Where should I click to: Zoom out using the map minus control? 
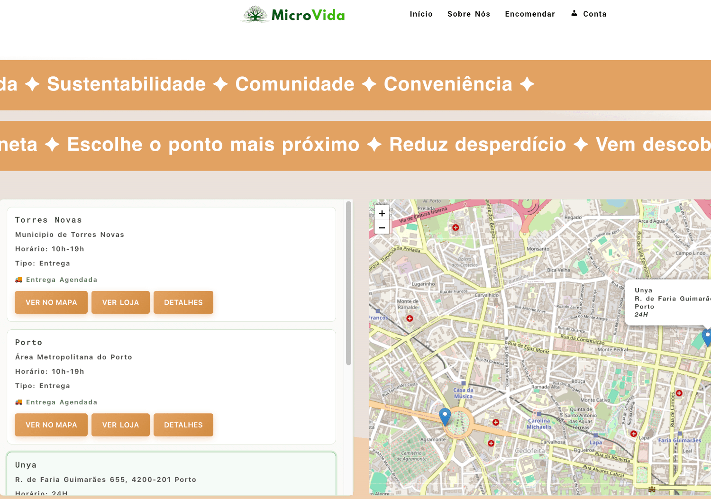pos(382,228)
